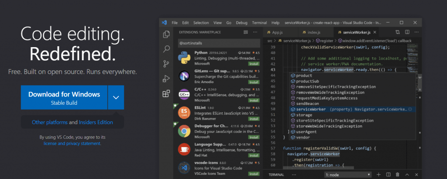Open Extensions Marketplace more actions ellipsis

tap(255, 32)
